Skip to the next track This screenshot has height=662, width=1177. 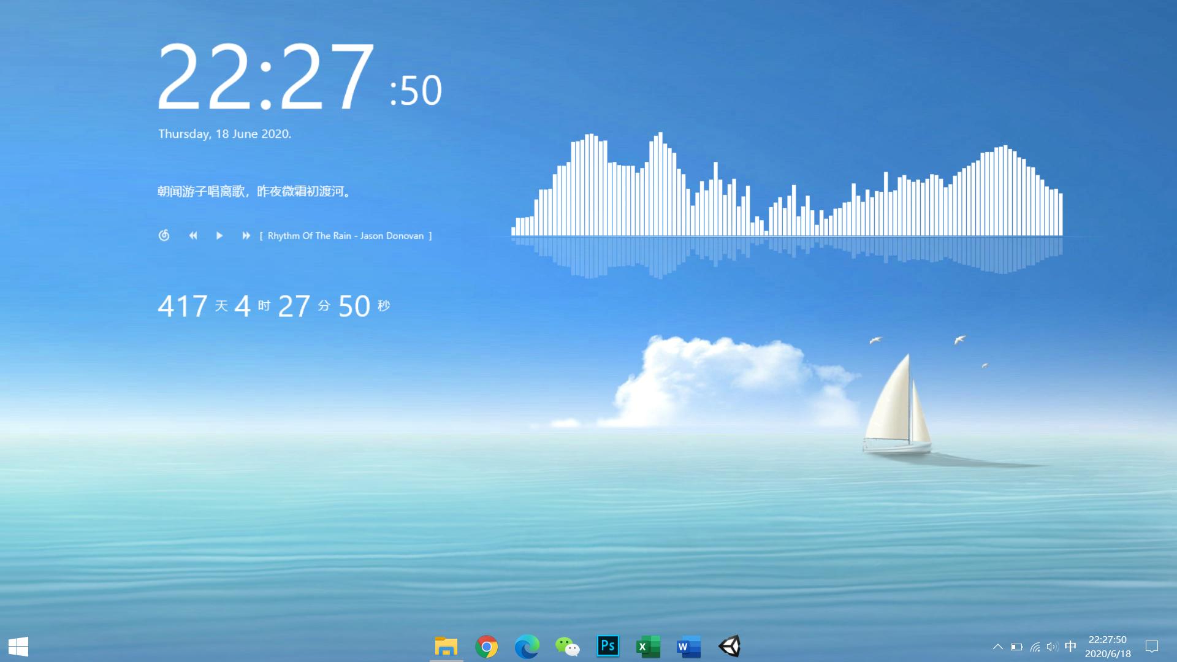coord(246,235)
